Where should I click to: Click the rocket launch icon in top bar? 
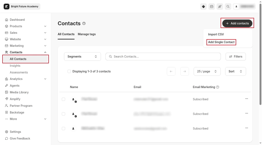click(220, 6)
